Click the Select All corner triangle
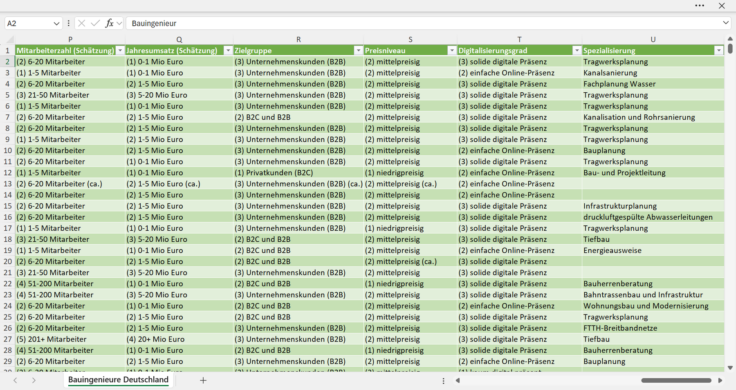Screen dimensions: 736x390 [10, 40]
